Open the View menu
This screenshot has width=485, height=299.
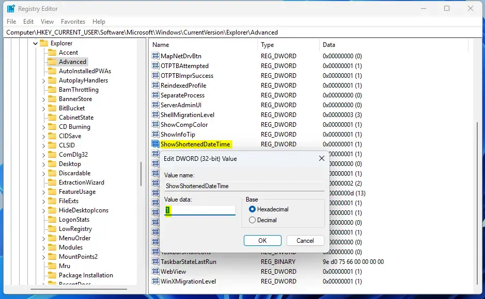coord(47,22)
